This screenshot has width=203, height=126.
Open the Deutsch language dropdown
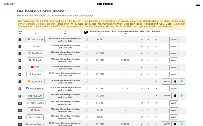coord(8,4)
